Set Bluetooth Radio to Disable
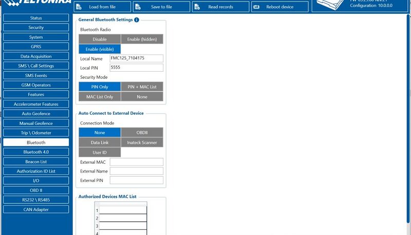The height and width of the screenshot is (235, 411). [100, 39]
